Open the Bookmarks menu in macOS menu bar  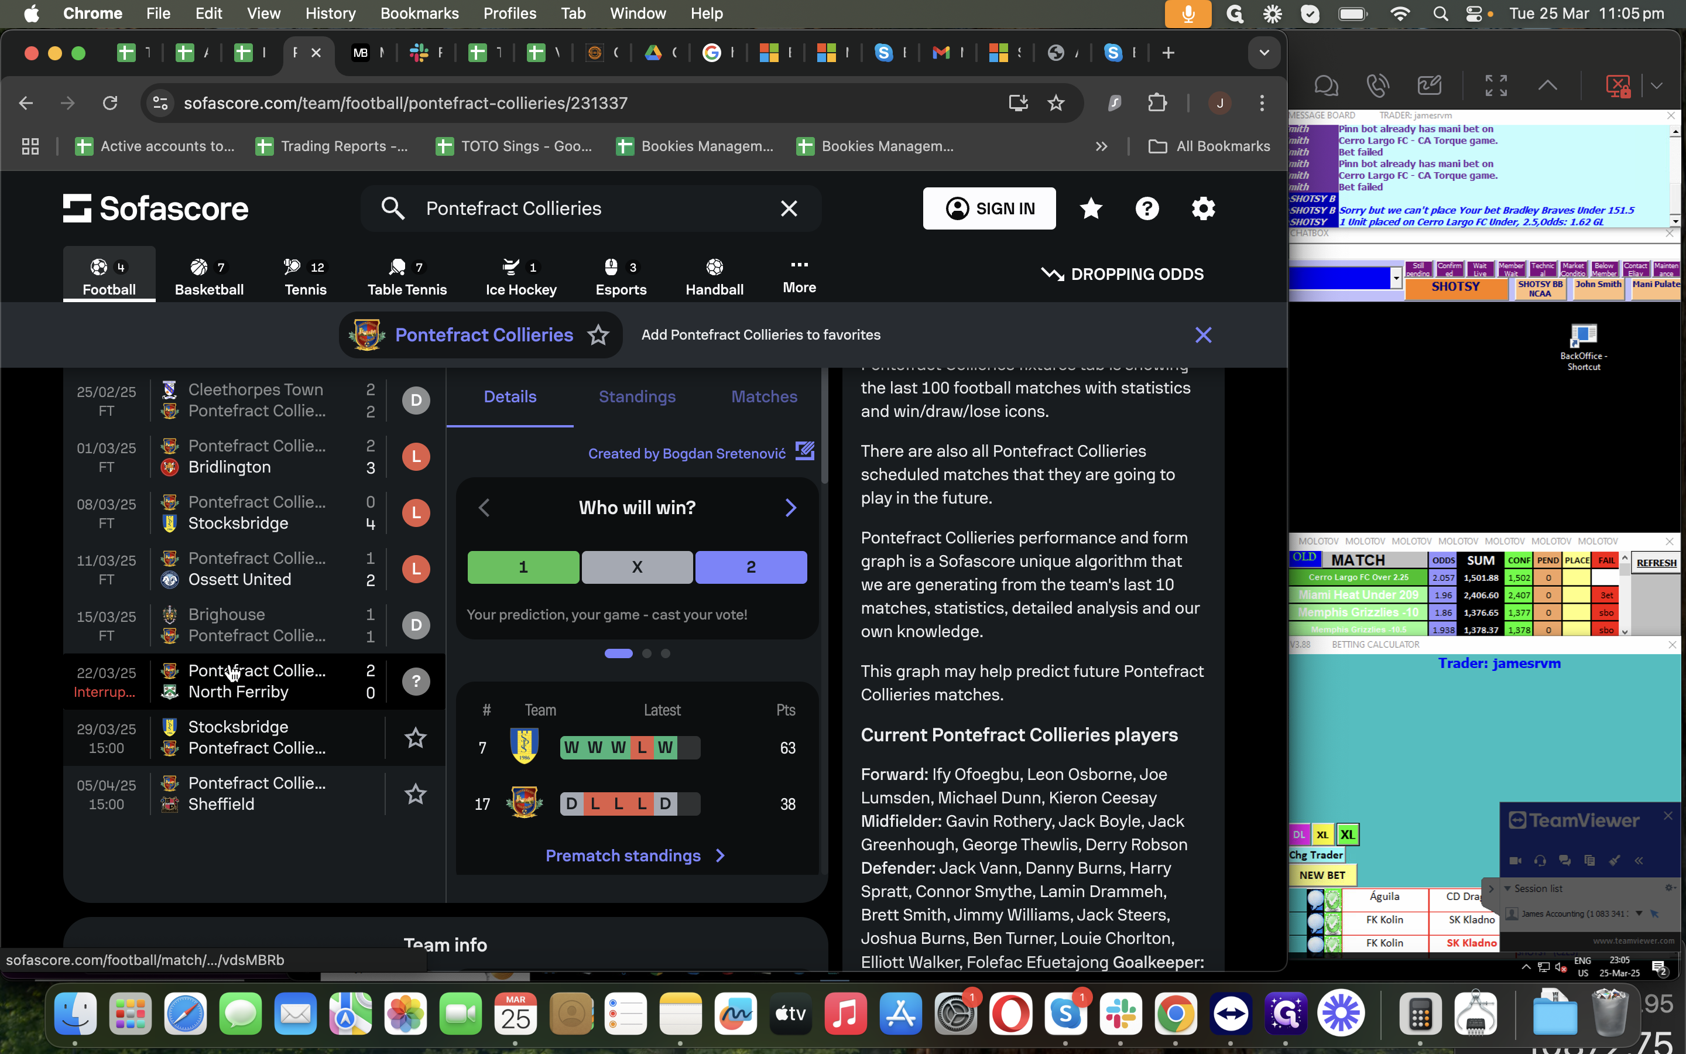pos(419,14)
